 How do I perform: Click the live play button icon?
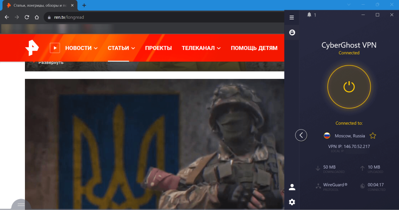point(55,48)
